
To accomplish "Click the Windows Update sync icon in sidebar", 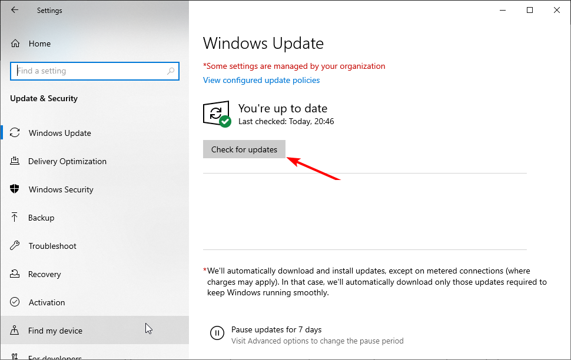I will pyautogui.click(x=15, y=133).
